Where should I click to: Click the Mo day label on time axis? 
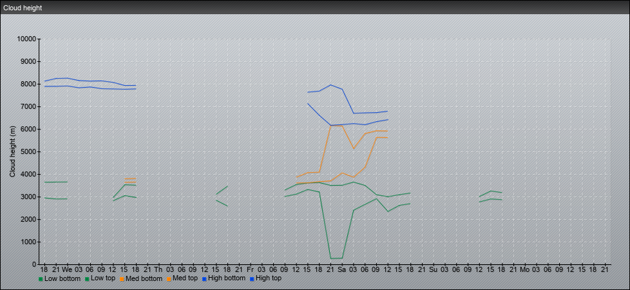pos(525,269)
